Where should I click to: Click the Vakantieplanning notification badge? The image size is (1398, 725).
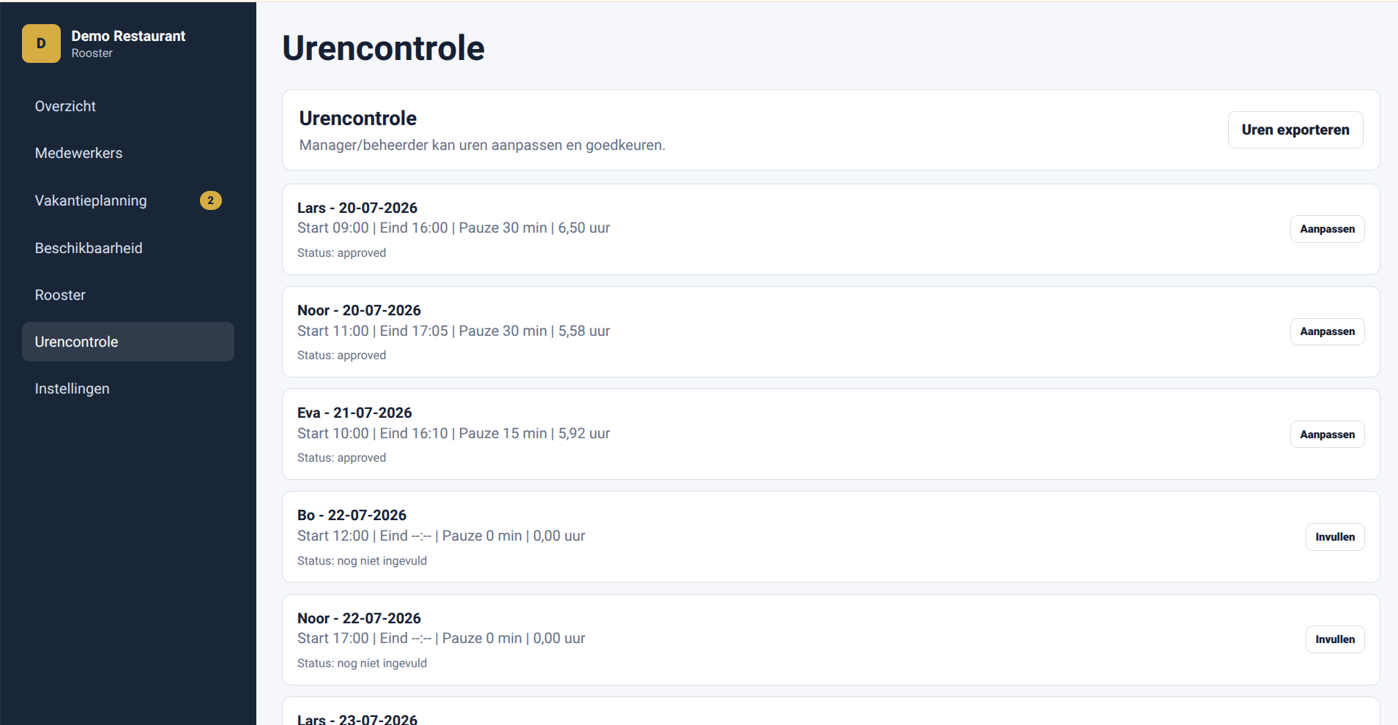pos(211,200)
